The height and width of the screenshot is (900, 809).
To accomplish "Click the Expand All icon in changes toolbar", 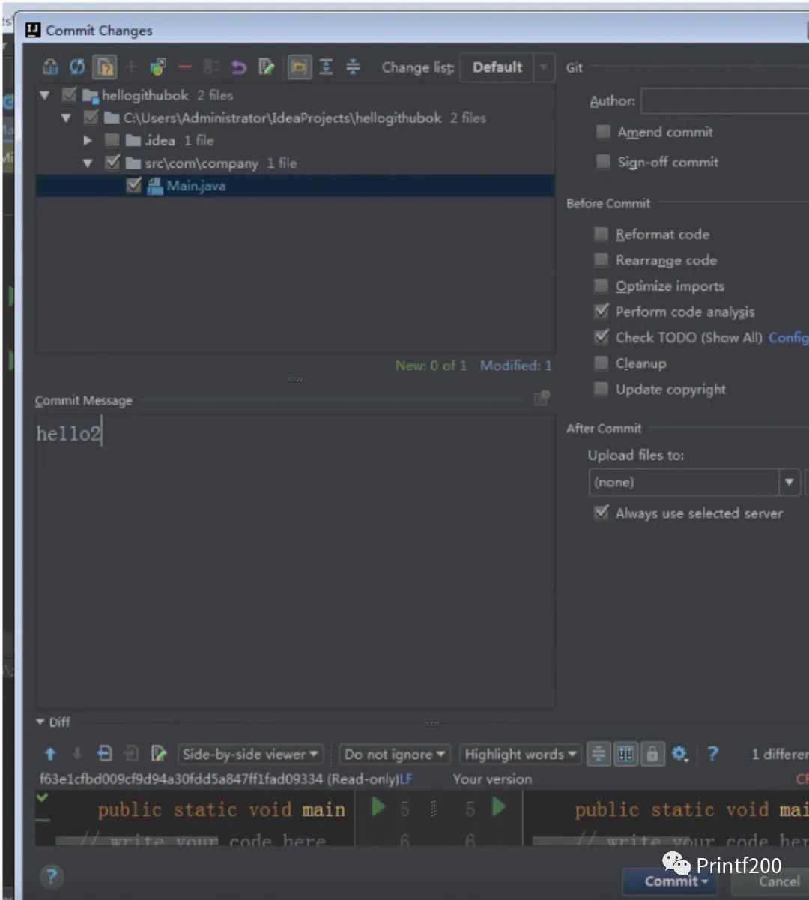I will [x=326, y=67].
